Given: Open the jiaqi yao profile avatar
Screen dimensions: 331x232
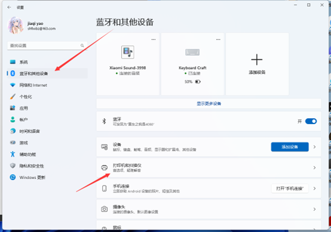Looking at the screenshot, I should pos(16,26).
